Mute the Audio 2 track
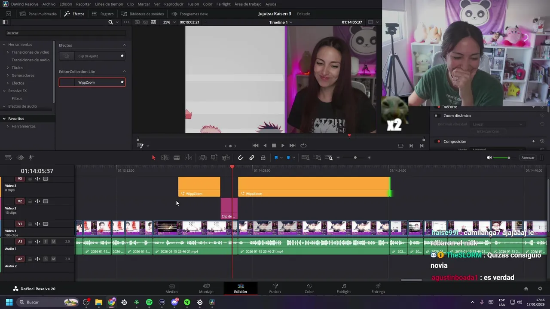The image size is (550, 309). point(53,259)
